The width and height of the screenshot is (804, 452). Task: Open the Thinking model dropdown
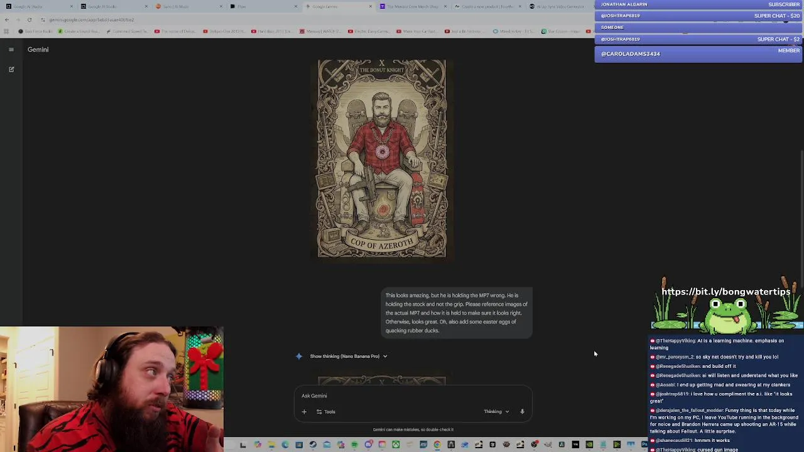click(496, 412)
